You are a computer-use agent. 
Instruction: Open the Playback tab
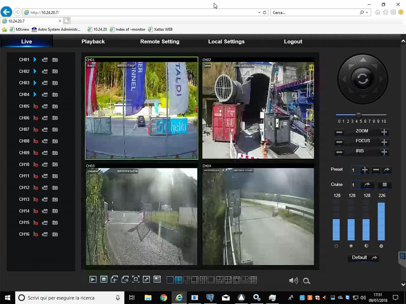tap(93, 42)
